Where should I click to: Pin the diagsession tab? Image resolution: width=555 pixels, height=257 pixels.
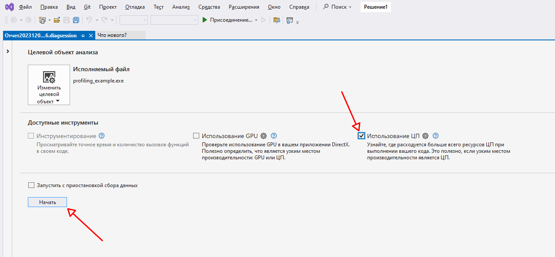(83, 36)
